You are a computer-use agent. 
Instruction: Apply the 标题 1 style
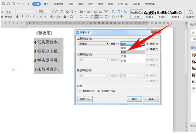150,14
